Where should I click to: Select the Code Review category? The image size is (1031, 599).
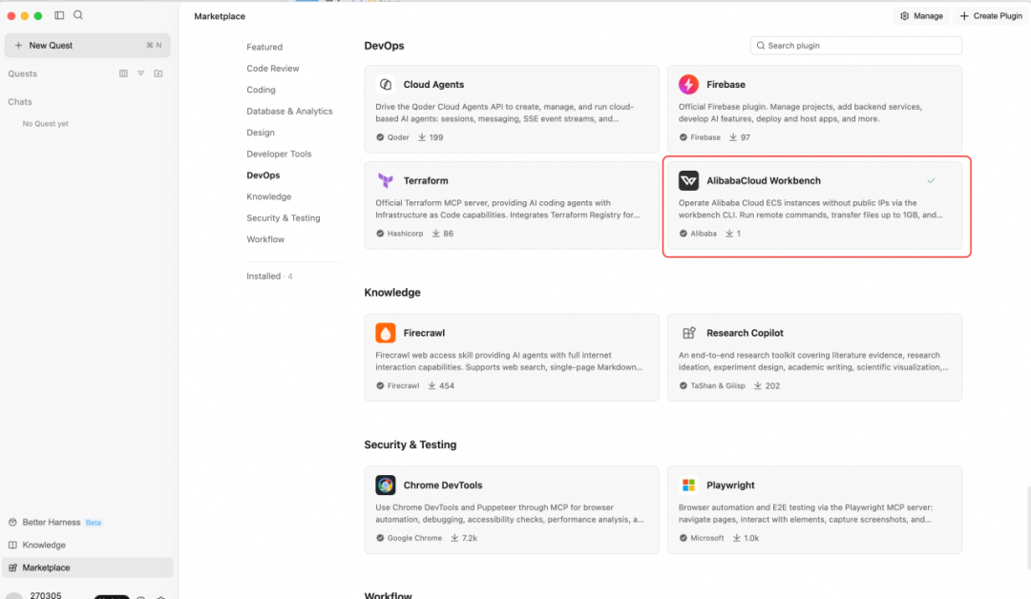272,69
